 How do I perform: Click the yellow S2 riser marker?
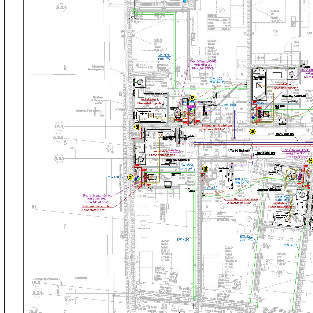193,98
